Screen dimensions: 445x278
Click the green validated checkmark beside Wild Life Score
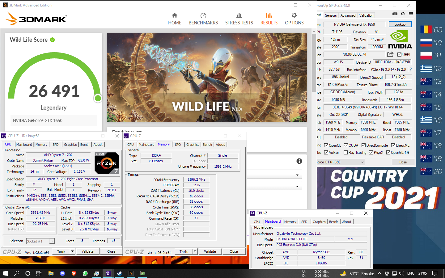click(x=53, y=40)
